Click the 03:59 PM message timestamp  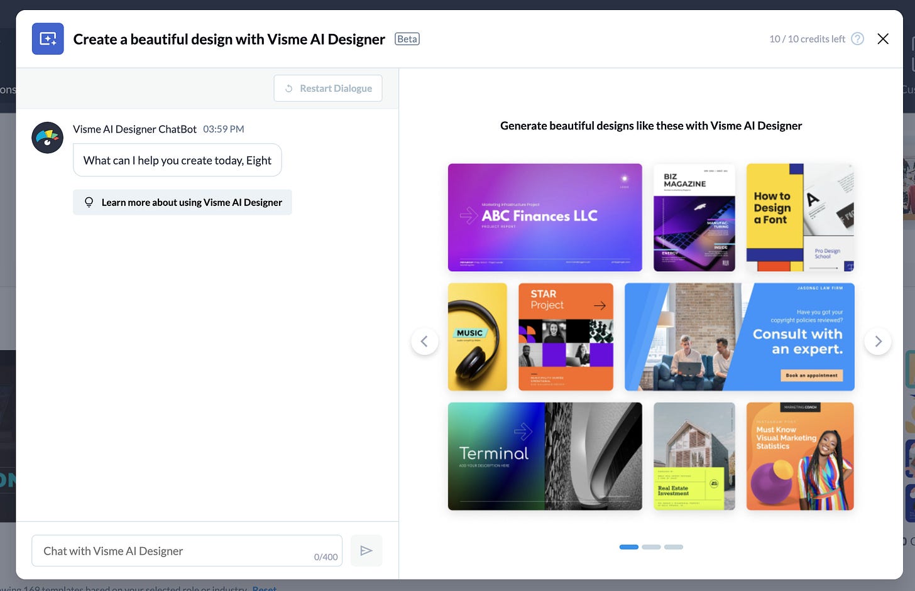(224, 129)
